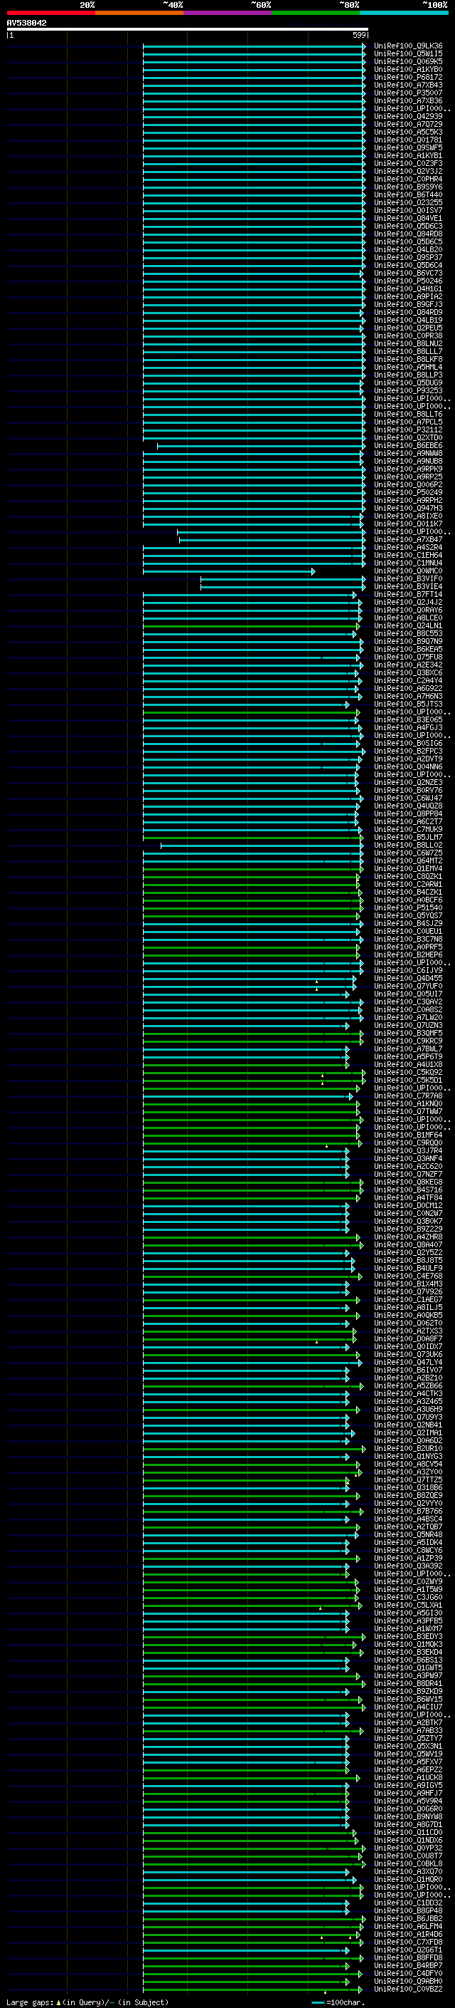455x2008 pixels.
Task: Click label UniRef100_A3XQ70
Action: [x=408, y=1871]
